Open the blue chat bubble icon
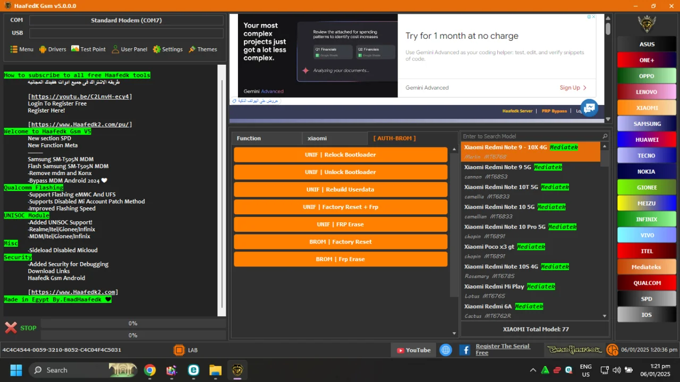The height and width of the screenshot is (382, 680). coord(589,108)
